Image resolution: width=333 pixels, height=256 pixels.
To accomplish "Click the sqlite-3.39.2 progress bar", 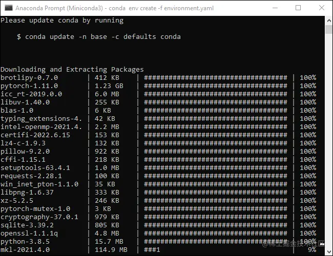I will pyautogui.click(x=216, y=225).
